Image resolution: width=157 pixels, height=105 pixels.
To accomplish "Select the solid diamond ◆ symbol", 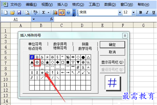I will [57, 62].
